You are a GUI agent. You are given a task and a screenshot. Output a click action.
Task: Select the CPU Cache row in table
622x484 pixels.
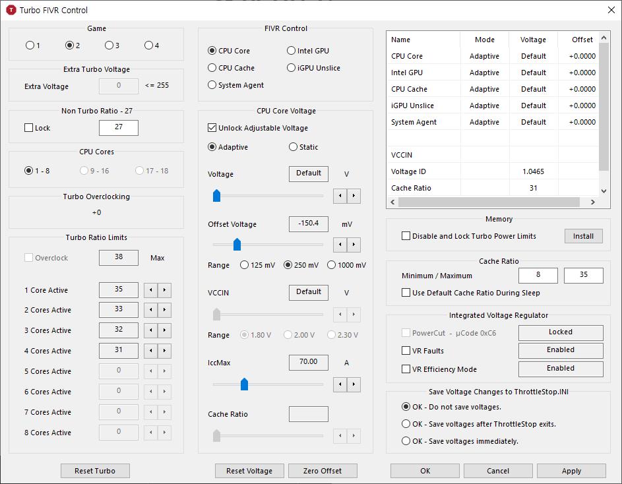(x=493, y=89)
